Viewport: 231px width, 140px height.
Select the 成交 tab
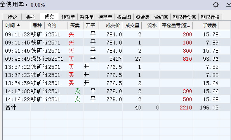click(x=49, y=17)
